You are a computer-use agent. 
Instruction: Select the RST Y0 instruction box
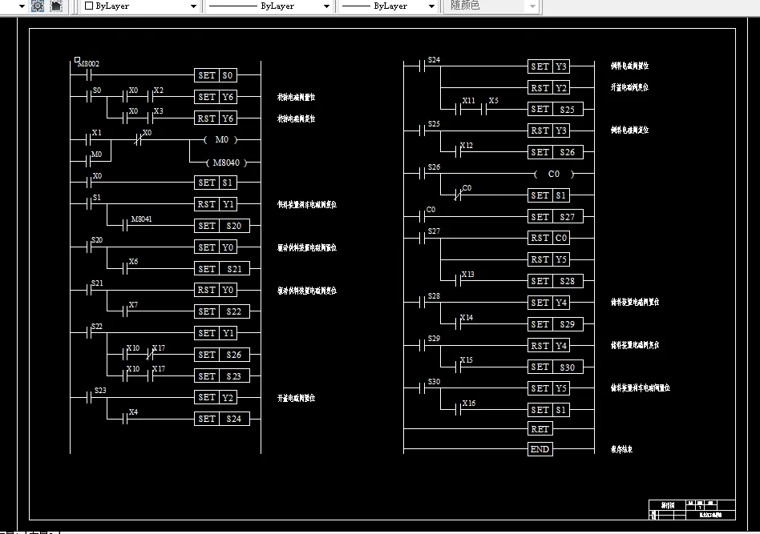point(216,290)
